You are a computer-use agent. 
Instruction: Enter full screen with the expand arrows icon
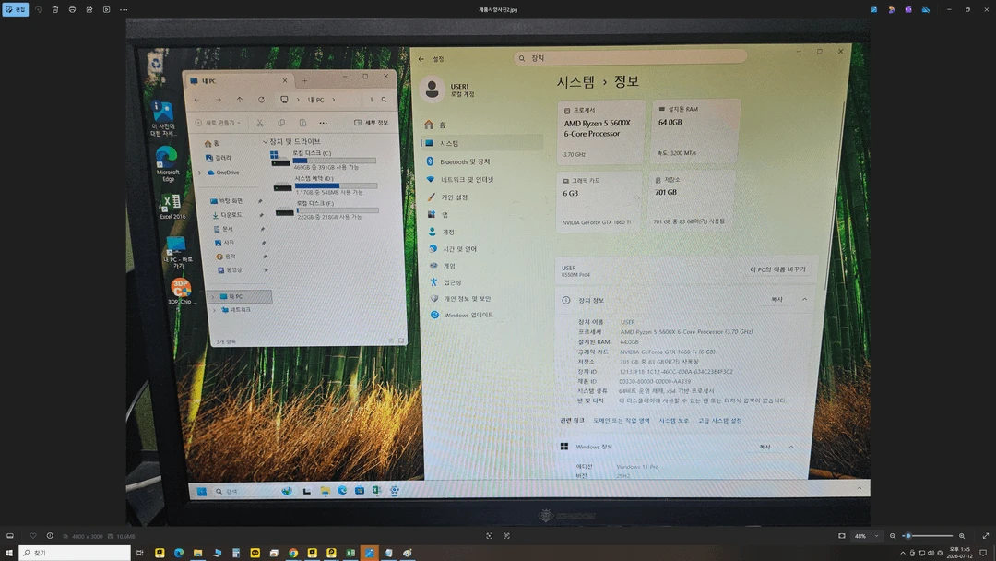pyautogui.click(x=986, y=536)
